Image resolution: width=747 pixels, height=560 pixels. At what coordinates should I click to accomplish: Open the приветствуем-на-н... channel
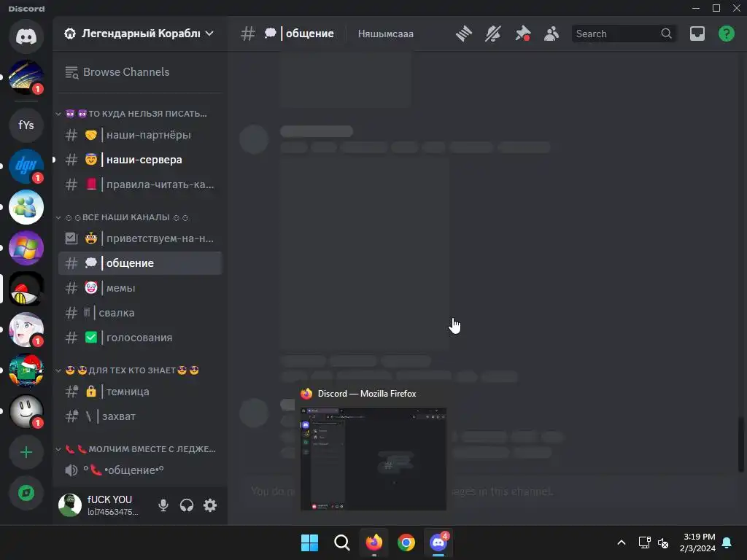[140, 238]
